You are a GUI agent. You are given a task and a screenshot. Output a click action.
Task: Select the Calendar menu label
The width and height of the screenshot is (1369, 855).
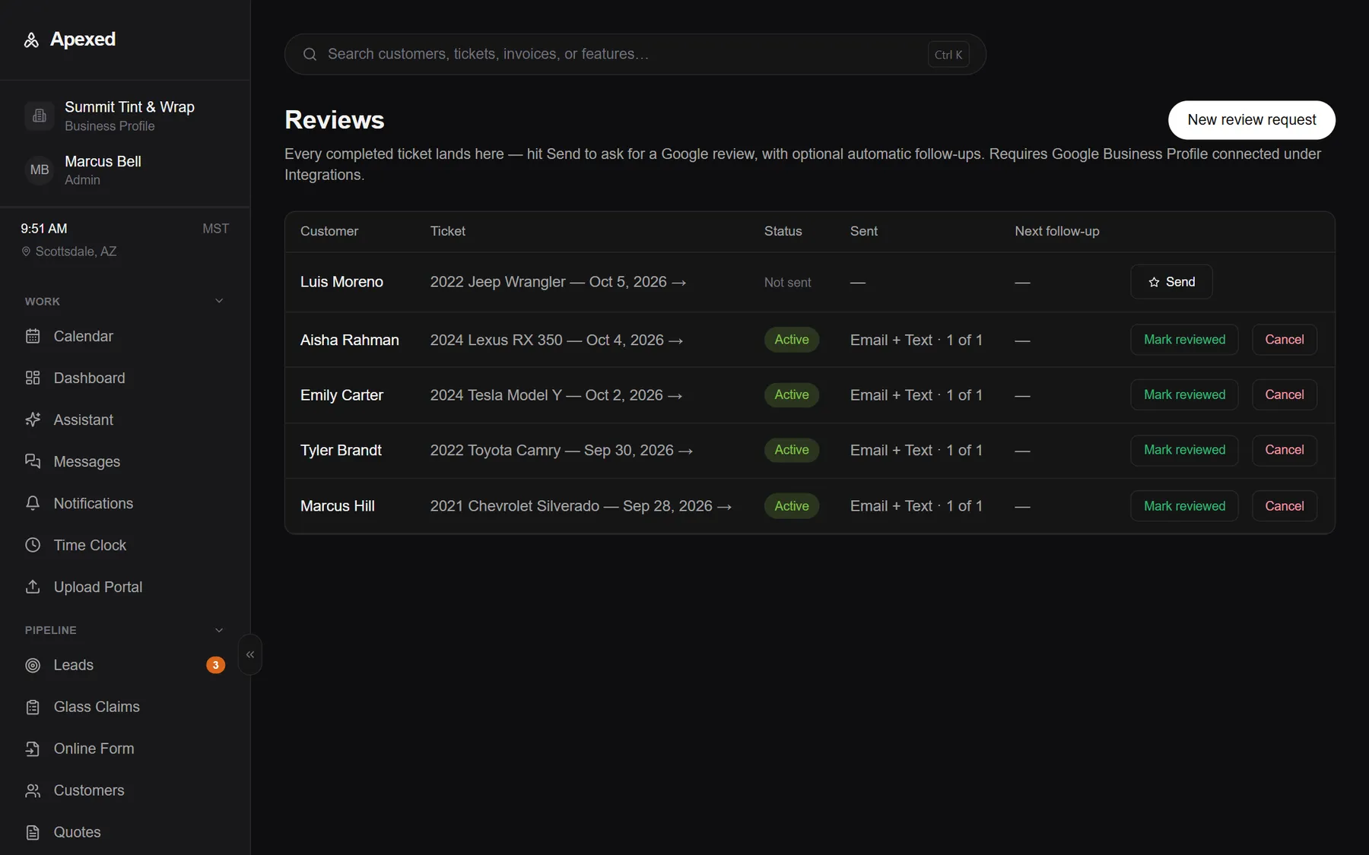(x=83, y=336)
